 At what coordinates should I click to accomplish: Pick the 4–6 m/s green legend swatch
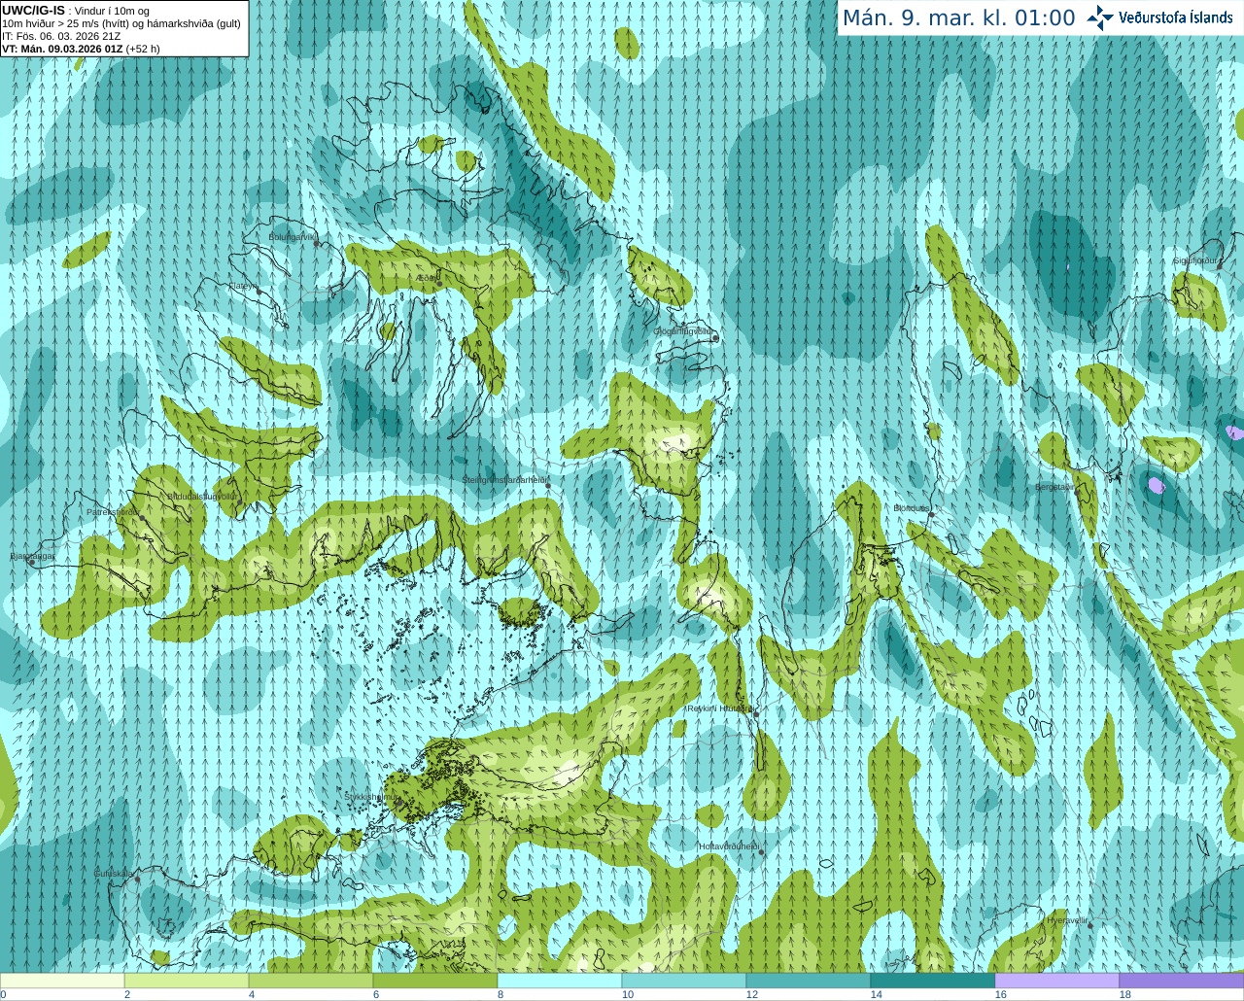pos(311,981)
